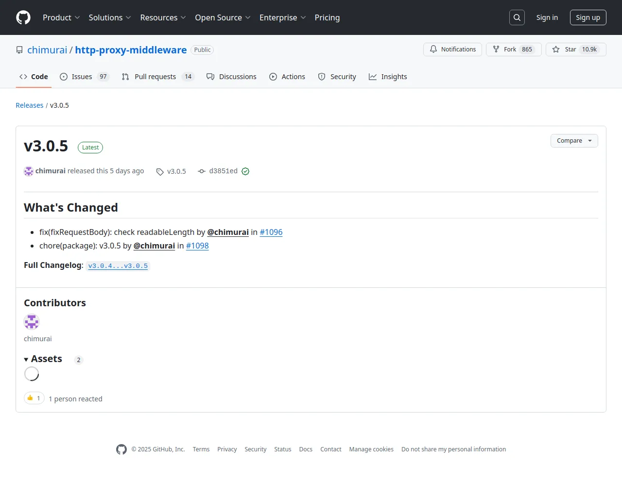Screen dimensions: 622x497
Task: Expand the Enterprise menu
Action: (x=282, y=17)
